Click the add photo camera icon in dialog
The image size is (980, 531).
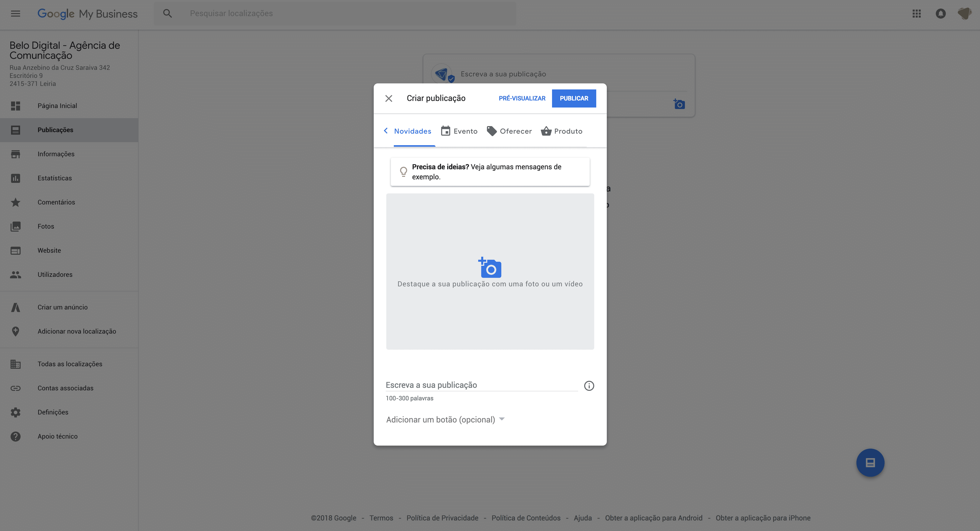(489, 268)
